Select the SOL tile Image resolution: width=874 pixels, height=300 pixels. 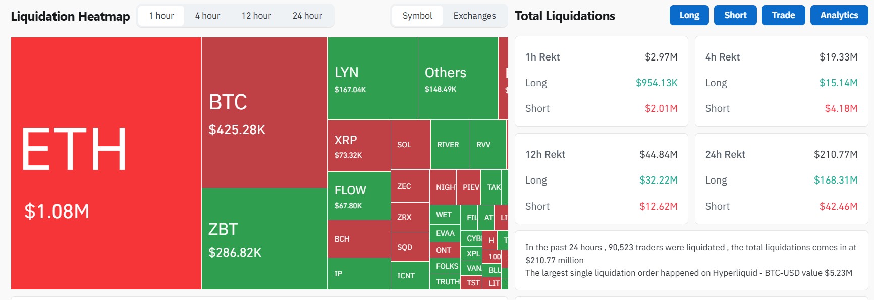pyautogui.click(x=409, y=145)
